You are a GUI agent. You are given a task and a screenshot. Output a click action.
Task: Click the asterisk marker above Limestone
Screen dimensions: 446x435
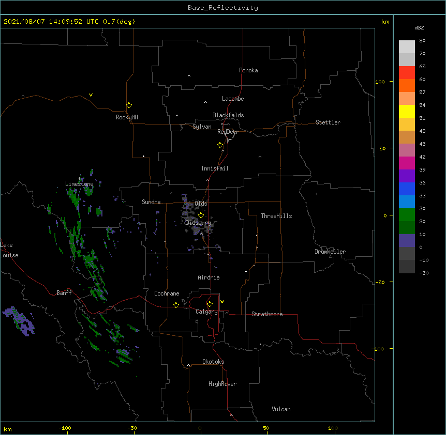click(x=80, y=179)
